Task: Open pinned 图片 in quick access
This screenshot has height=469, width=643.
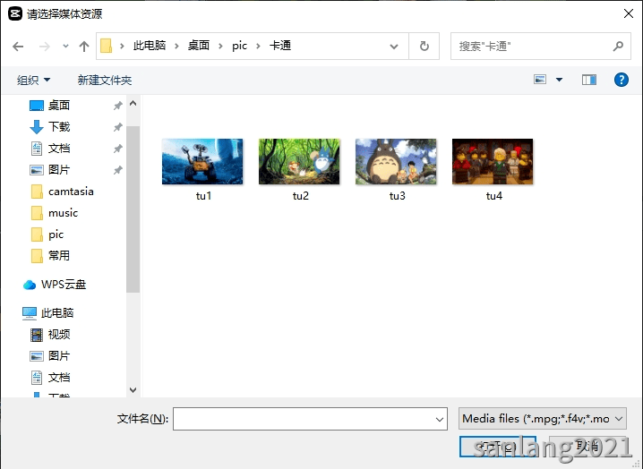Action: (58, 169)
